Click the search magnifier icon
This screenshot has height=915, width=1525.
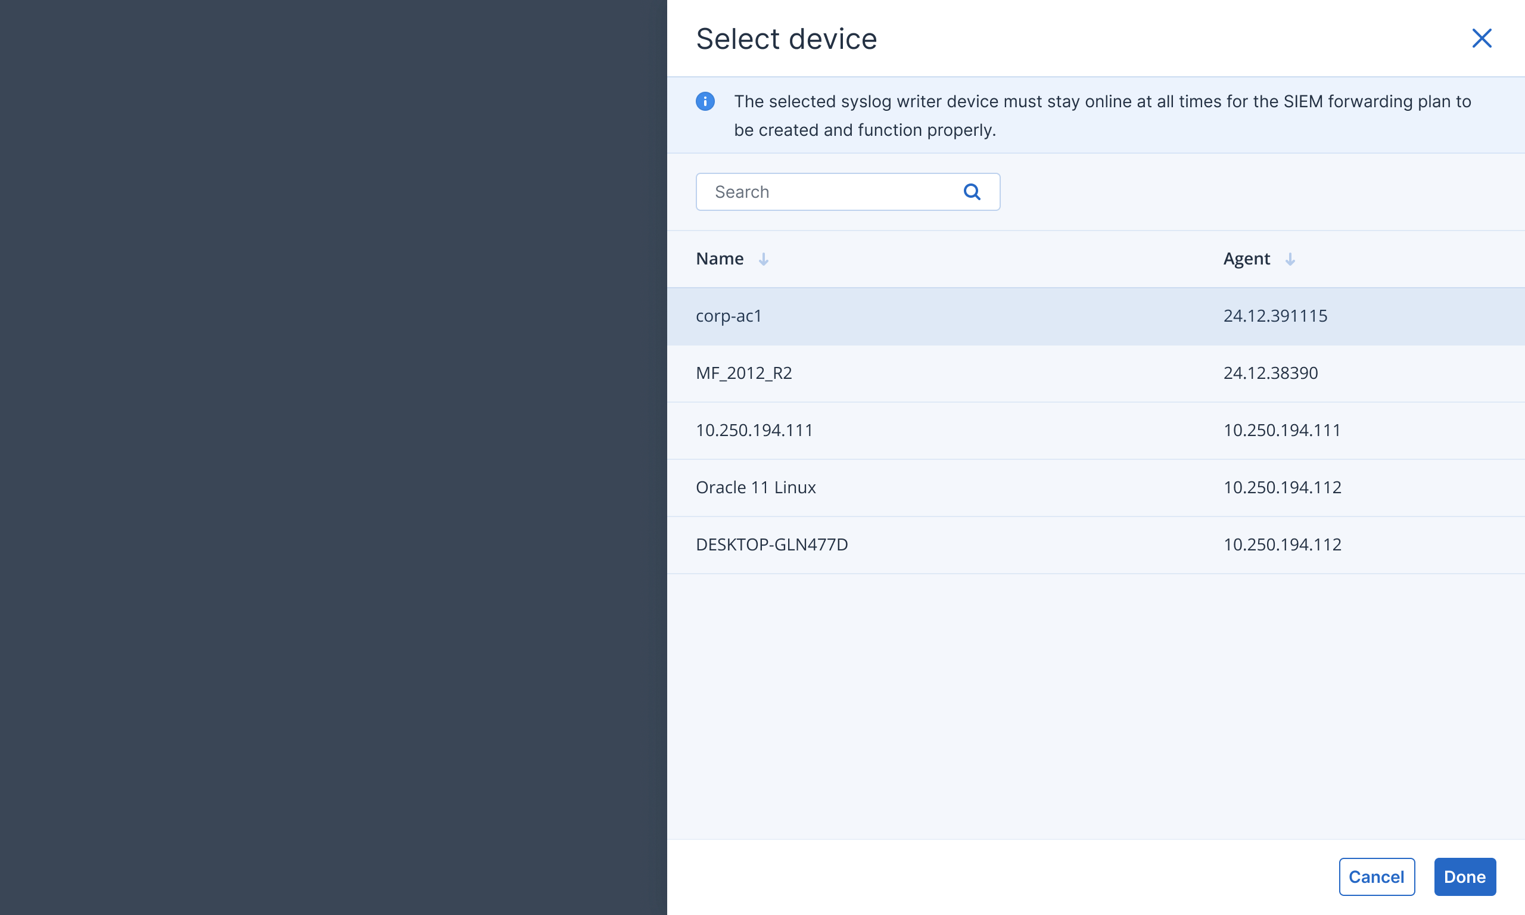point(973,192)
